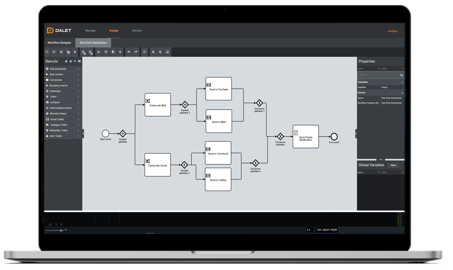Click the Open folder icon in toolbar

click(54, 52)
